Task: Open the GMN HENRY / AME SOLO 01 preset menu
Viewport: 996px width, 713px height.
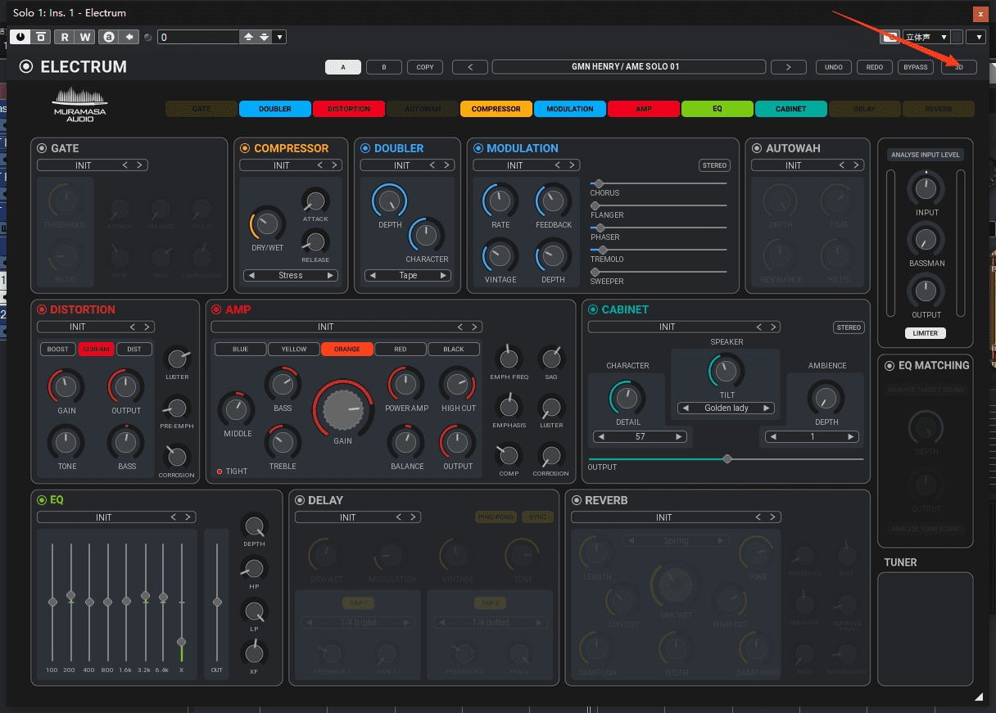Action: pos(628,67)
